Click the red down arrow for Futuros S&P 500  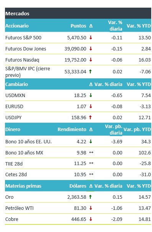click(91, 37)
